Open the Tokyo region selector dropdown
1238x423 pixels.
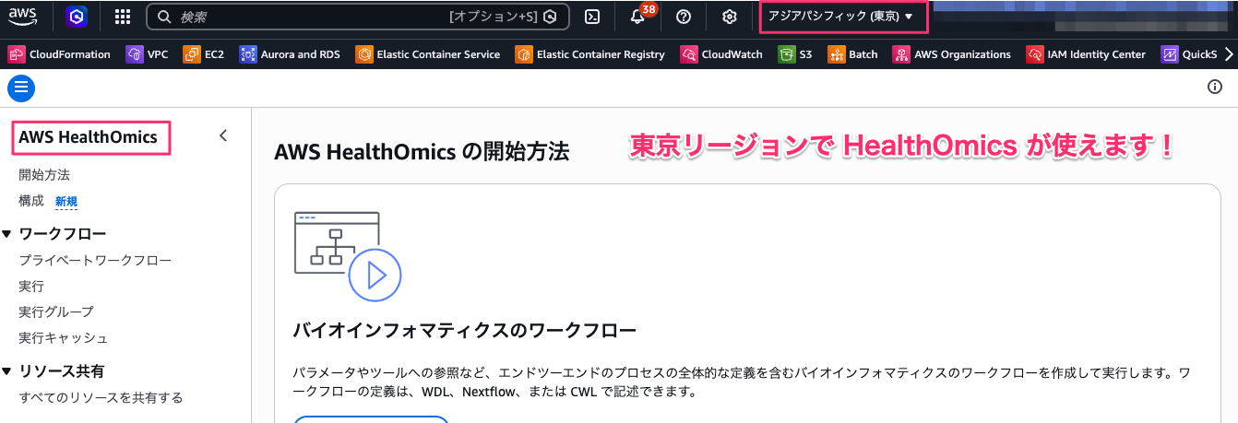841,17
